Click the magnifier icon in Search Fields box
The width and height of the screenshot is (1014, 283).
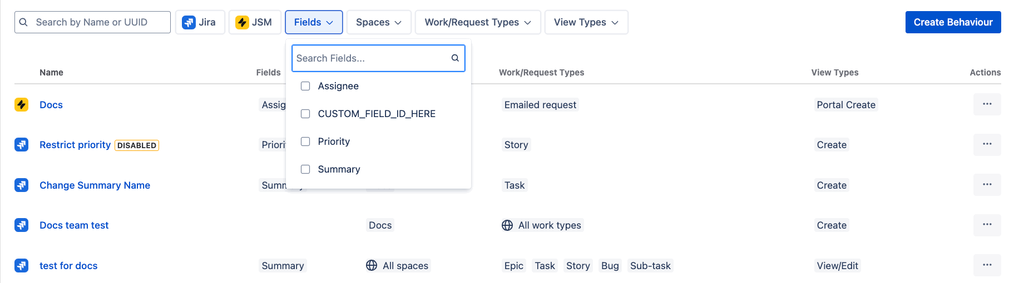point(455,58)
